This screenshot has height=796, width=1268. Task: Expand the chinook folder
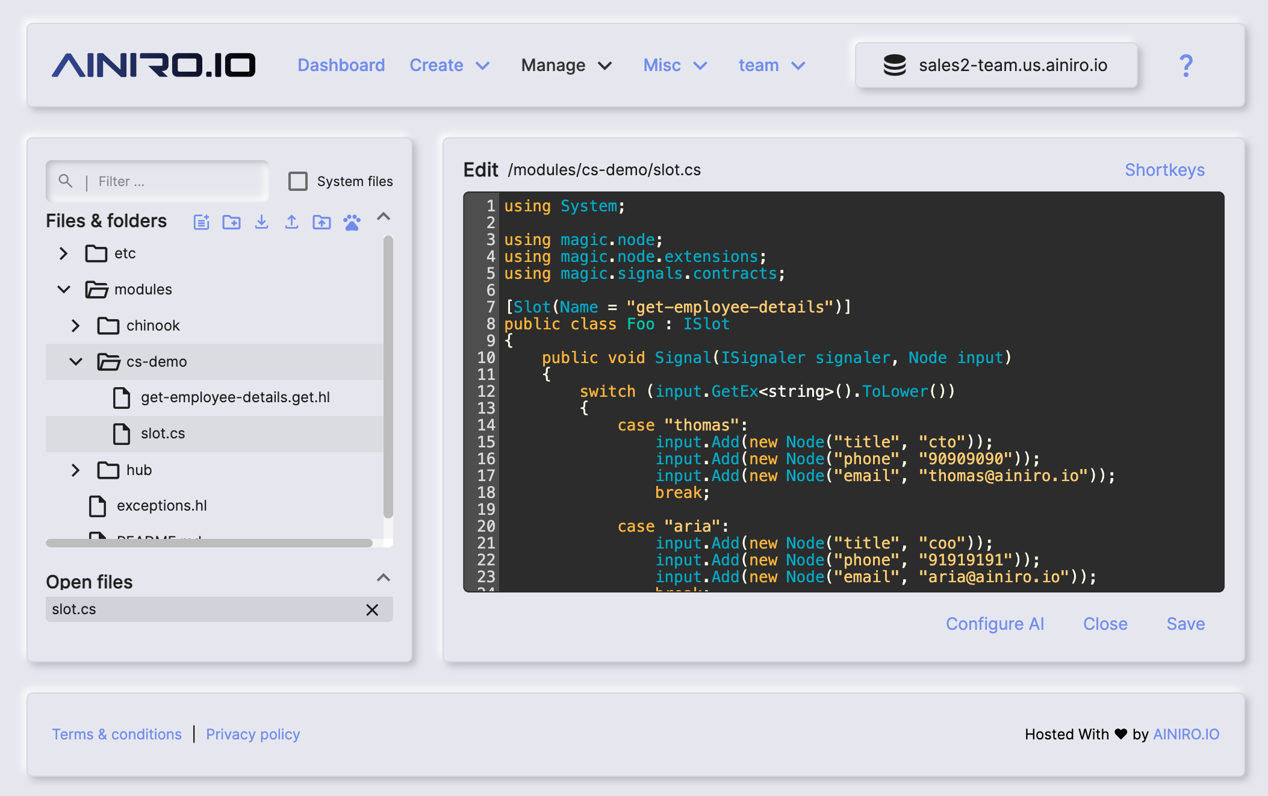click(75, 325)
